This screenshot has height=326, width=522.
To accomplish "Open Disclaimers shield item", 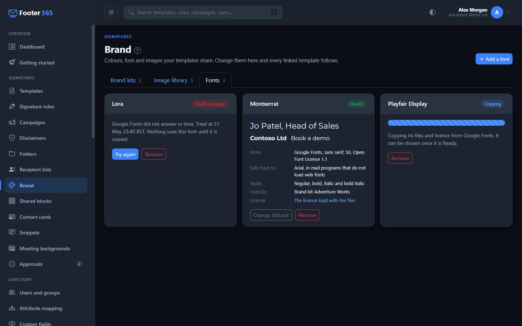I will 46,138.
